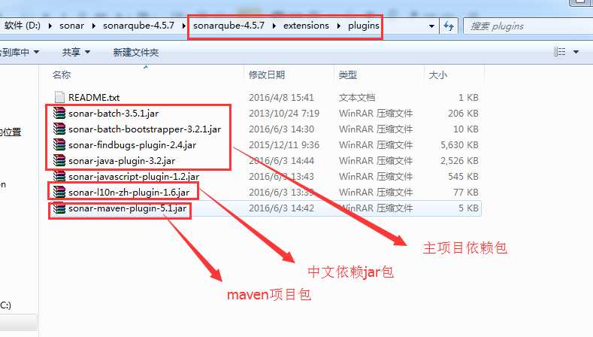This screenshot has width=593, height=337.
Task: Expand the include-in-library dropdown arrow
Action: click(36, 52)
